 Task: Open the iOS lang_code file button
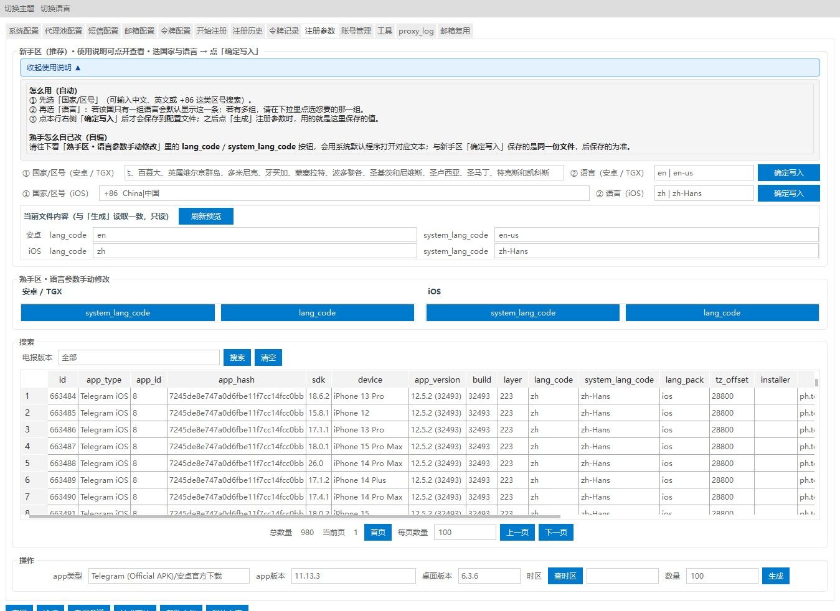tap(722, 313)
